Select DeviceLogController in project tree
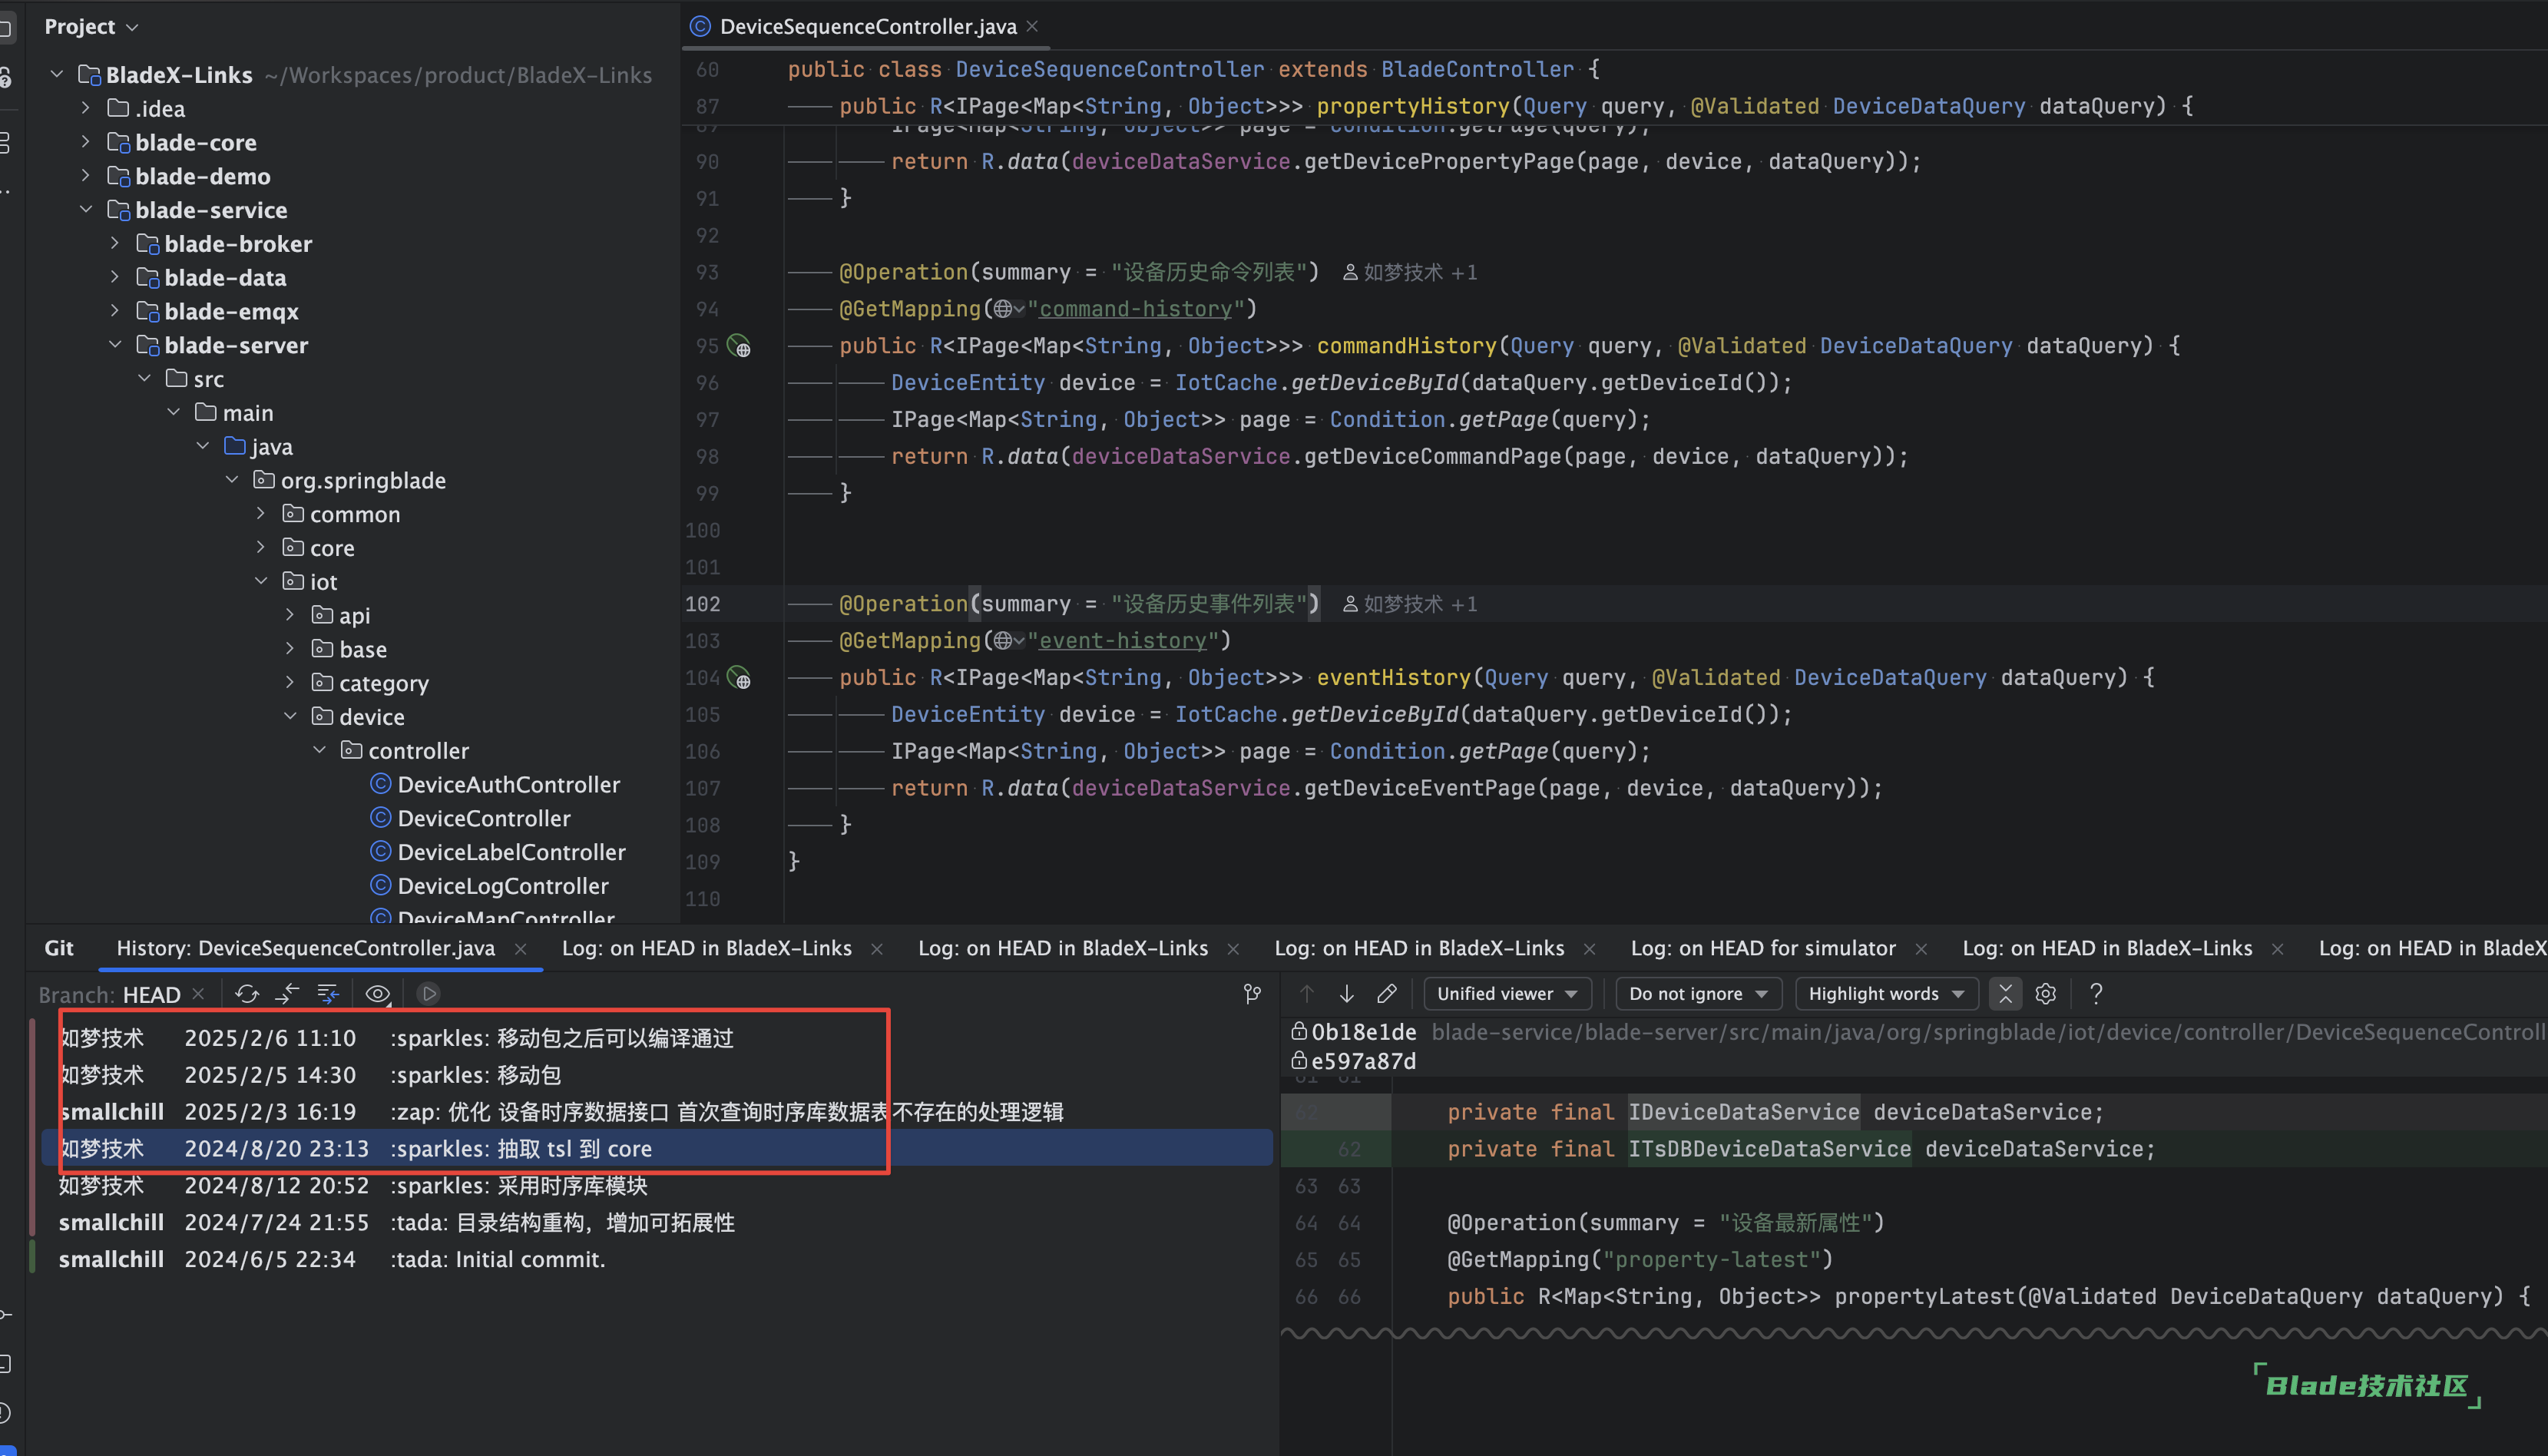This screenshot has width=2548, height=1456. pyautogui.click(x=503, y=886)
